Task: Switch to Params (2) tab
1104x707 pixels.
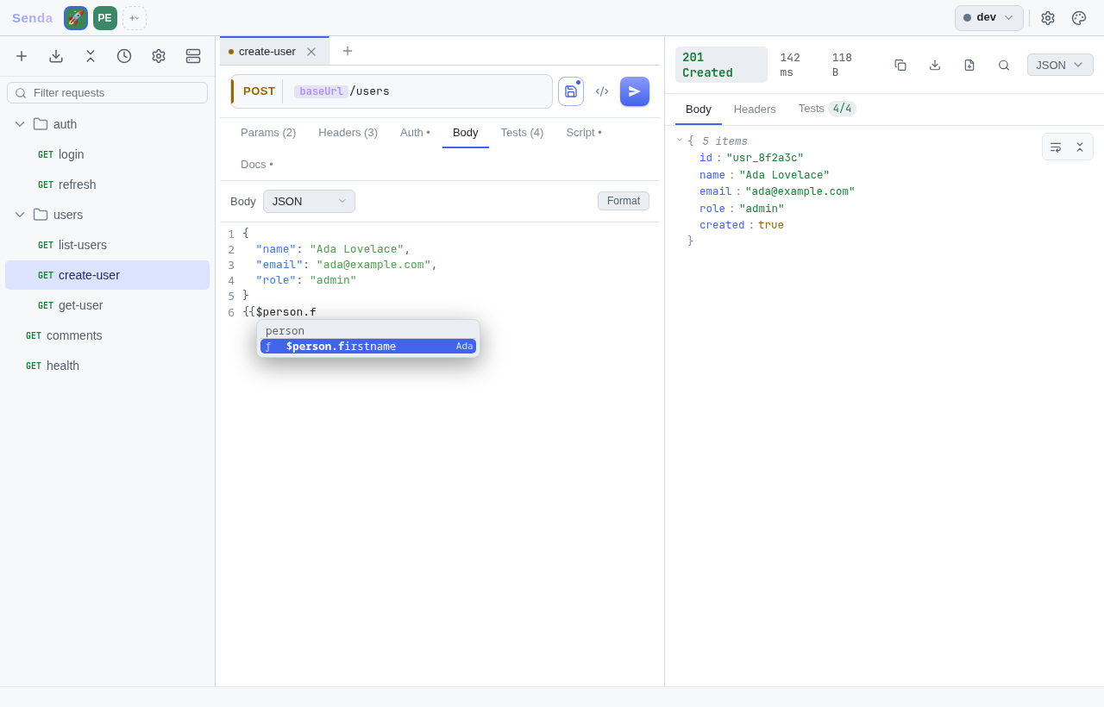Action: point(268,133)
